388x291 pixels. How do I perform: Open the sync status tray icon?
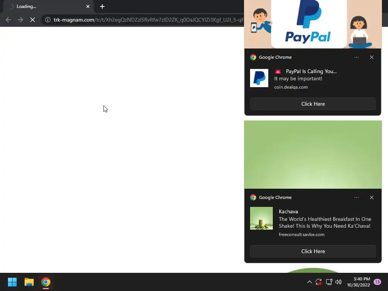coord(318,282)
